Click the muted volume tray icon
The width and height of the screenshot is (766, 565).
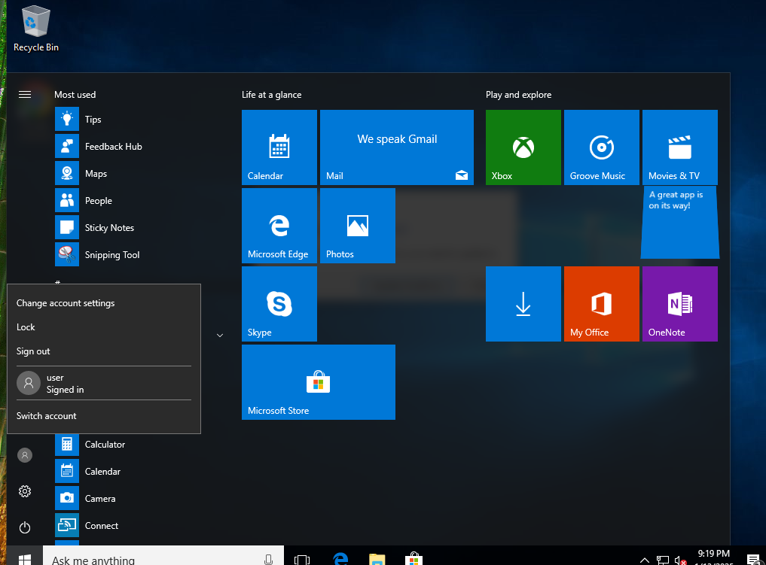680,560
